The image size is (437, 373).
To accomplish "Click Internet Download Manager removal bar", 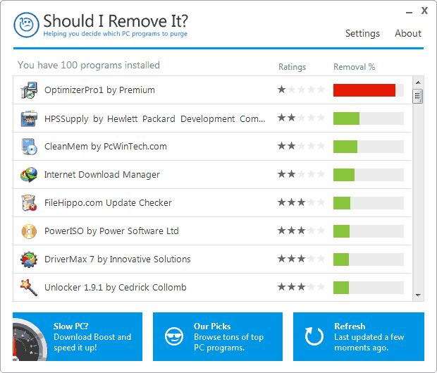I will (369, 174).
